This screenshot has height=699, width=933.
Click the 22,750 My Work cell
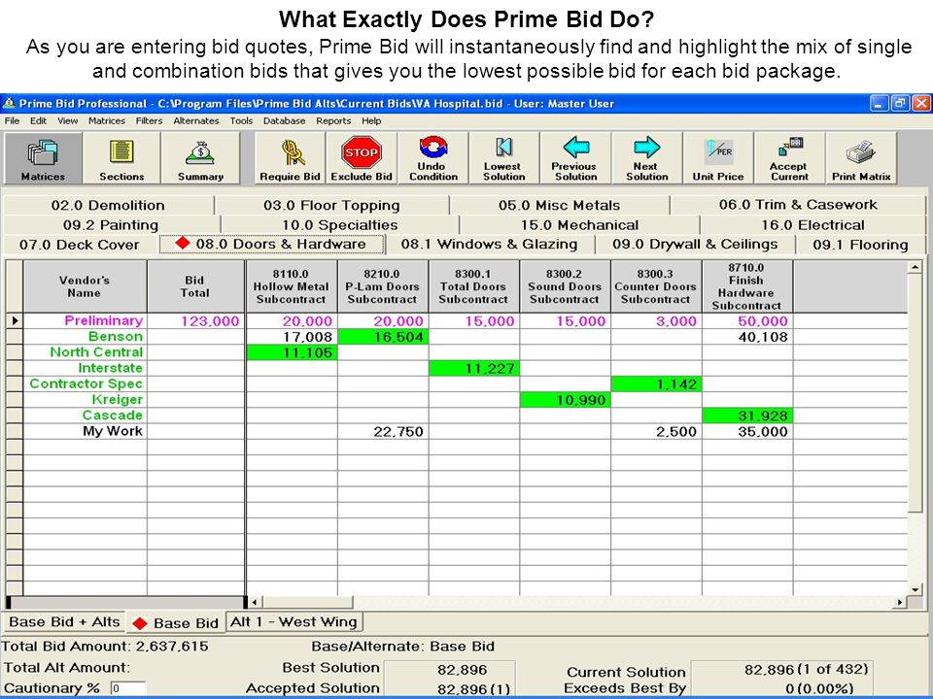(383, 431)
